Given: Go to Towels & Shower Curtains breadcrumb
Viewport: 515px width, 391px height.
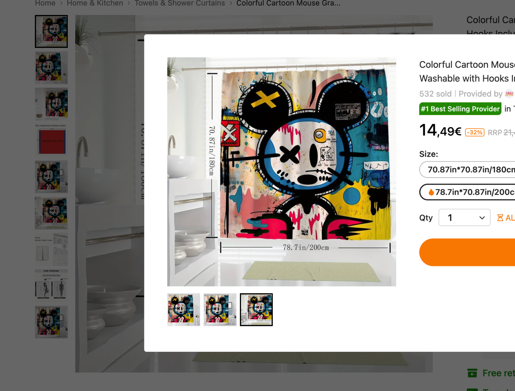Looking at the screenshot, I should coord(180,3).
